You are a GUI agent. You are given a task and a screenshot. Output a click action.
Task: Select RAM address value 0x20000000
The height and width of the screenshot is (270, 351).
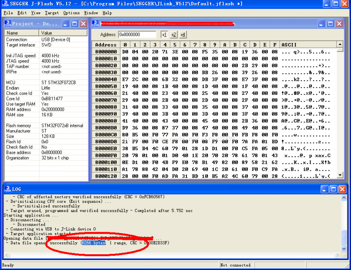click(53, 109)
